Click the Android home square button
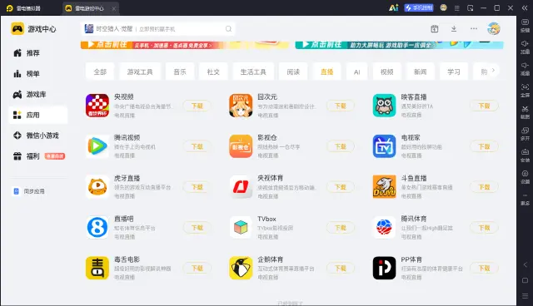Viewport: 533px width, 306px height. 525,280
